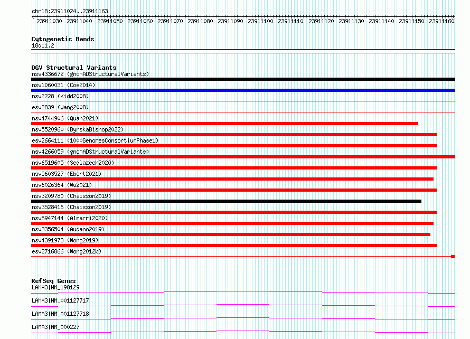The width and height of the screenshot is (470, 339).
Task: Click esv2664111 (1000GenomesConsortiumPhase1) label
Action: tap(95, 140)
